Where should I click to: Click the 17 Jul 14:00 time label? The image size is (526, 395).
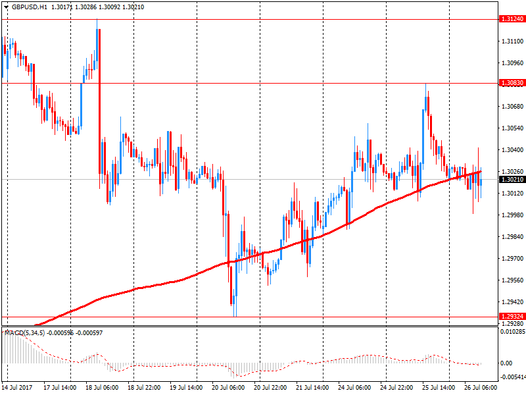click(60, 387)
